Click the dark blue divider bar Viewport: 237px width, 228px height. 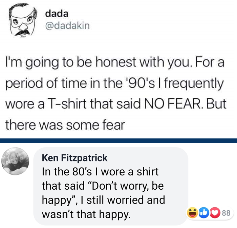118,141
